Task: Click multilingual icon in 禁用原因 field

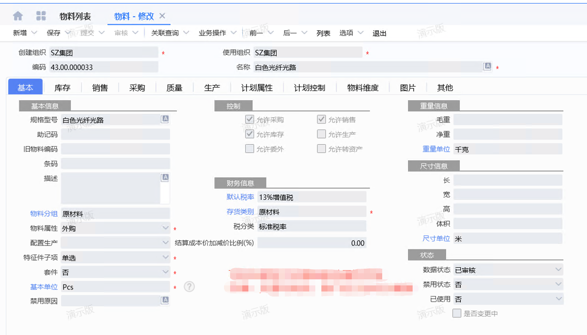Action: coord(165,301)
